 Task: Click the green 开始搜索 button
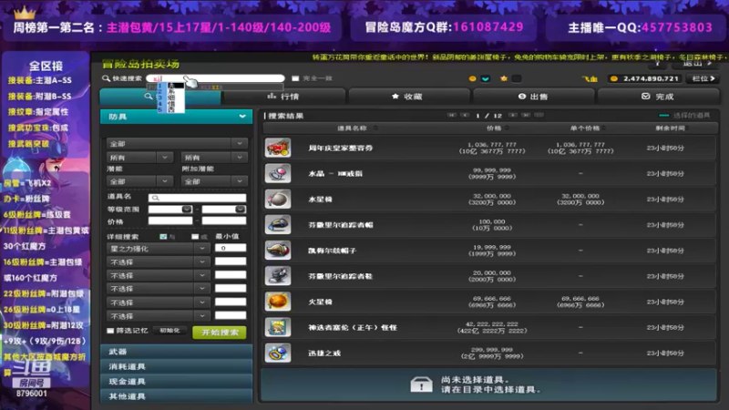(220, 333)
